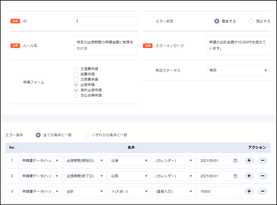Screen dimensions: 277x205
Task: Open calendar picker for 2021/05/01 date
Action: (235, 161)
